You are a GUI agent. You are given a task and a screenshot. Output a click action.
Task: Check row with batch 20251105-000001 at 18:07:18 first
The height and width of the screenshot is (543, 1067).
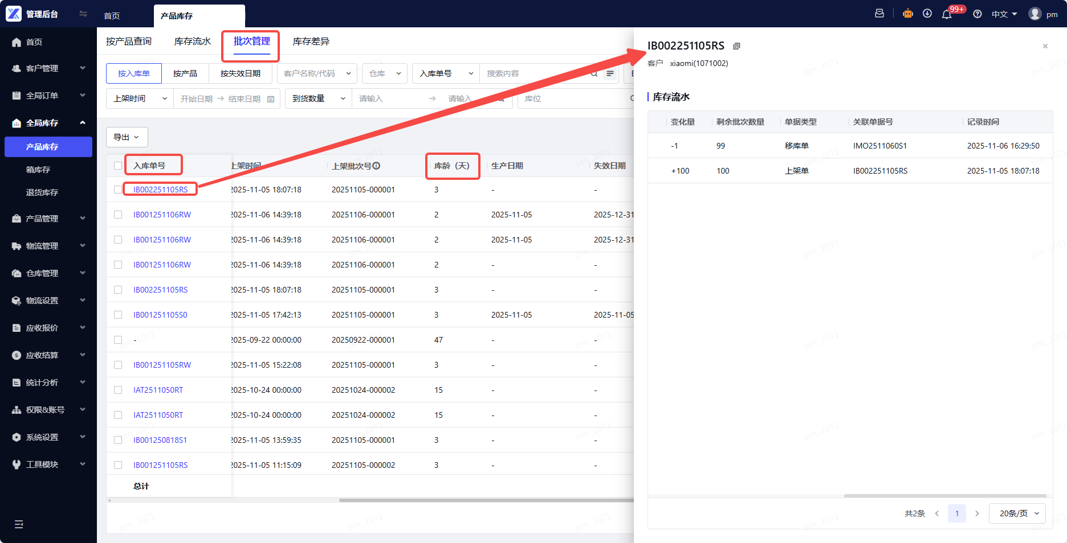[x=118, y=190]
